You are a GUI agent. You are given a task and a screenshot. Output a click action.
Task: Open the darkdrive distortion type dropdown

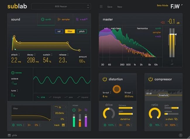pos(126,119)
